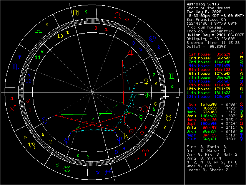This screenshot has height=185, width=246.
Task: Click 'Sidereal time: 11:15:28' line
Action: 213,43
